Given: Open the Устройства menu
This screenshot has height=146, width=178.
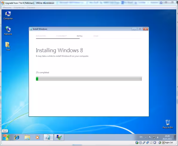Looking at the screenshot, I should coord(19,7).
